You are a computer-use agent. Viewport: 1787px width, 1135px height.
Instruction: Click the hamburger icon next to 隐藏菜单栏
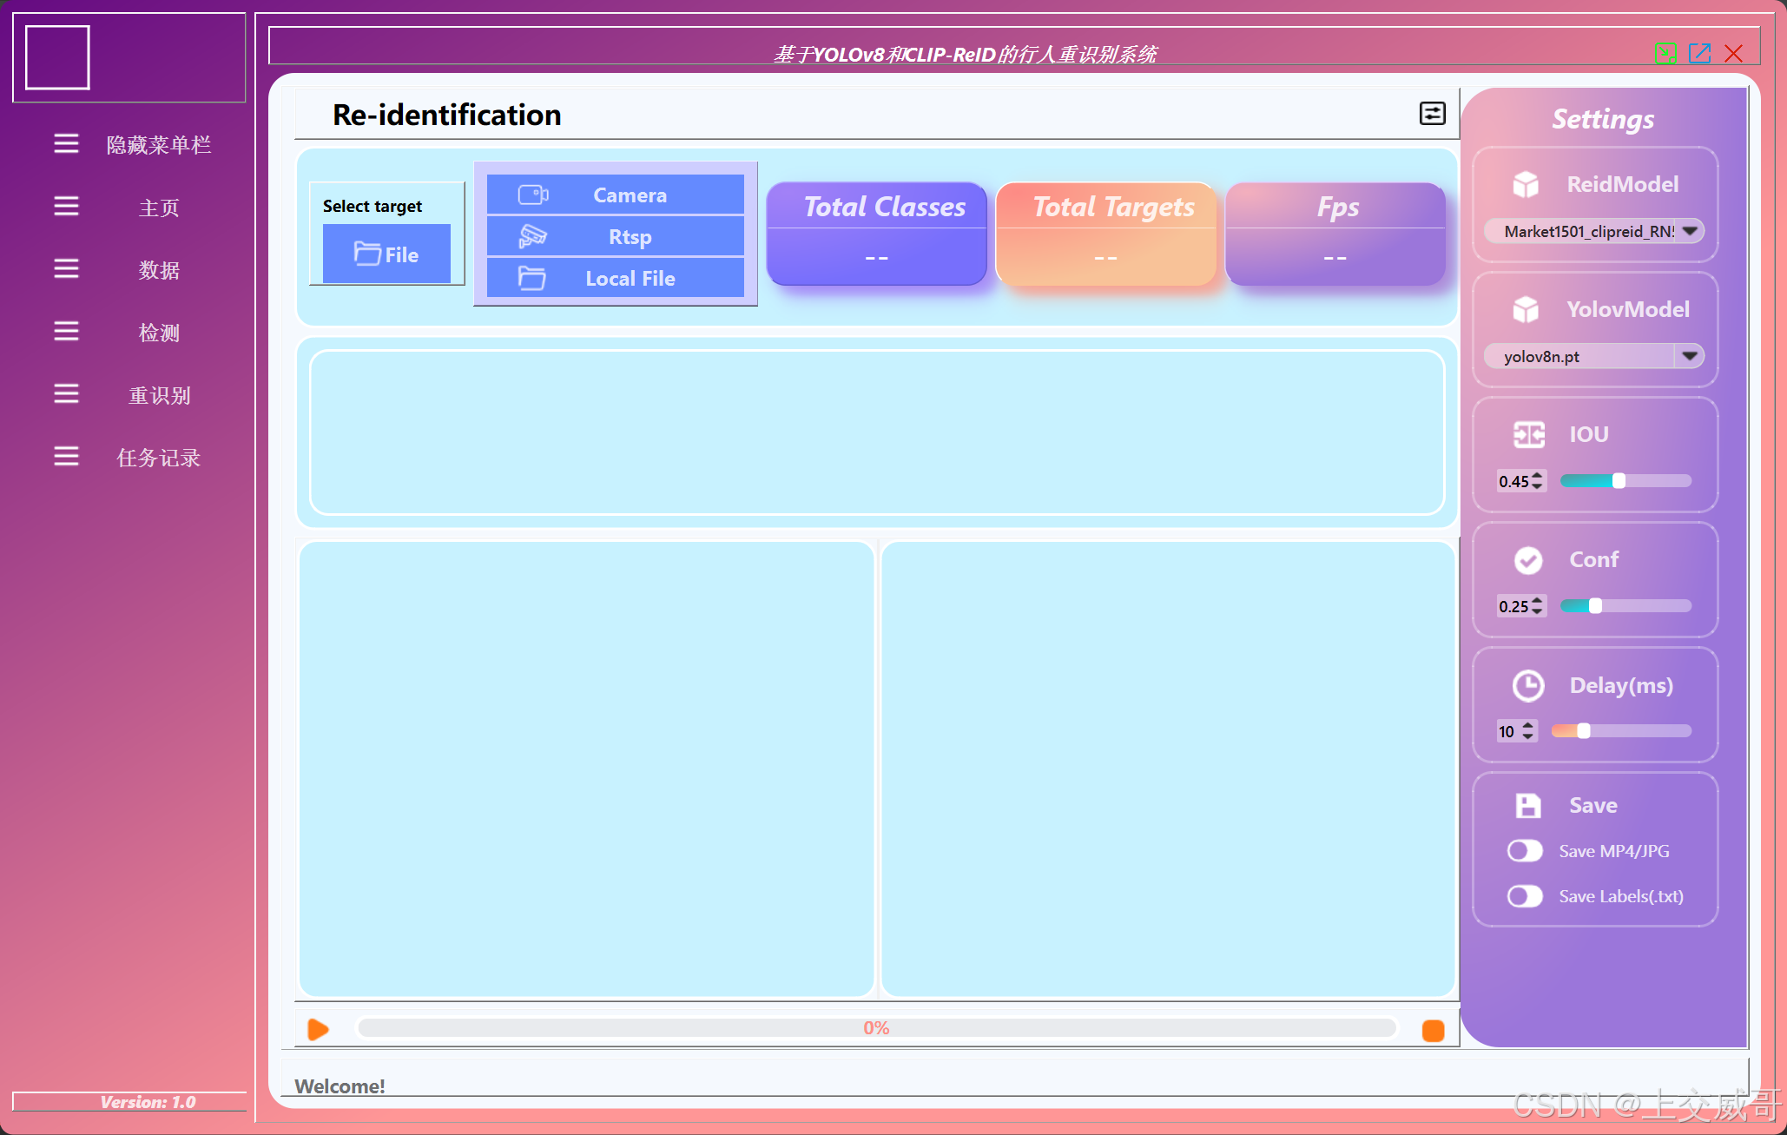click(66, 143)
